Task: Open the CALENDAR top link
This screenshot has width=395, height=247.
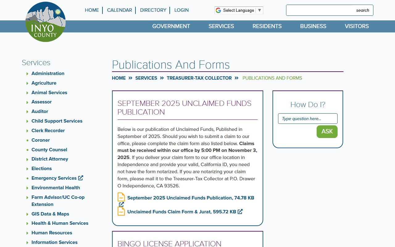Action: click(x=119, y=10)
